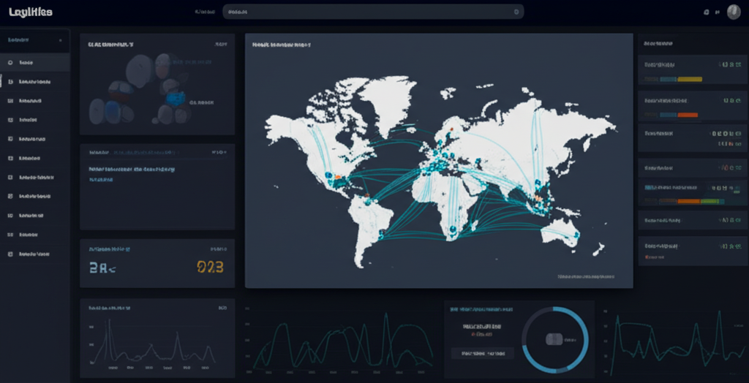Click the map node in southern Africa

click(x=453, y=231)
